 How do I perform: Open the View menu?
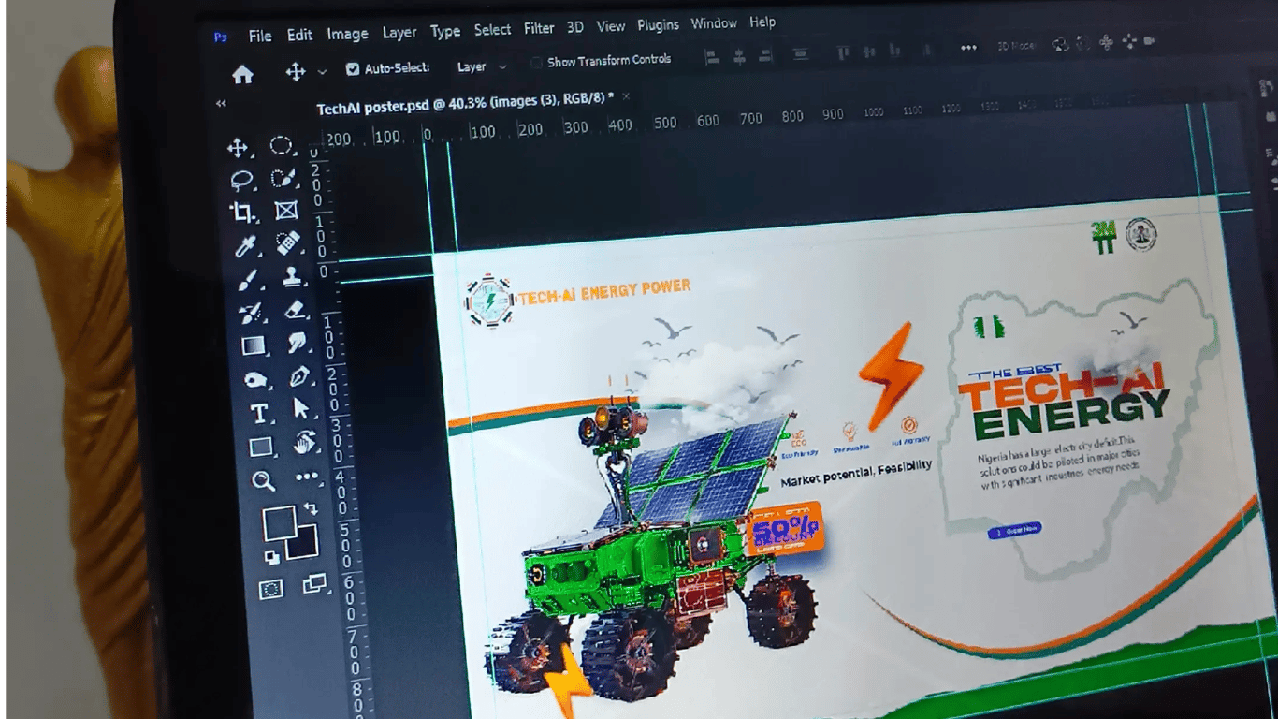click(611, 26)
